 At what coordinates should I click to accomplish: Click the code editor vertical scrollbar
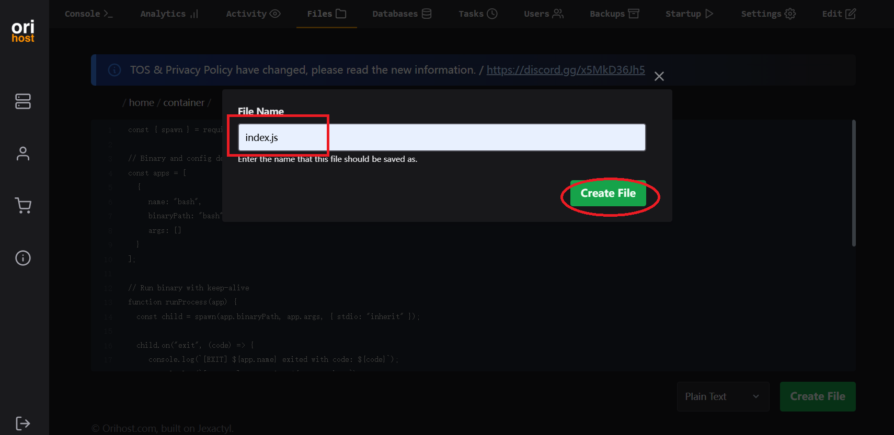[854, 183]
